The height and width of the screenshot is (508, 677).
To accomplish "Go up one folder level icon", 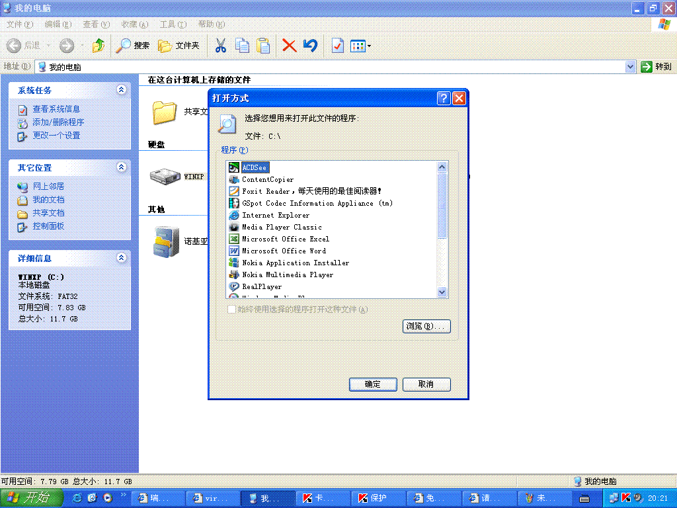I will click(x=99, y=46).
